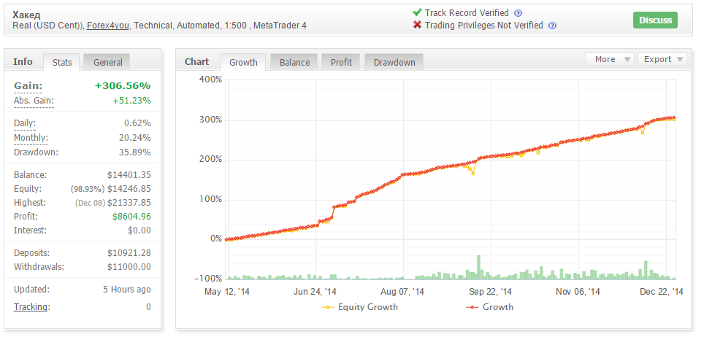
Task: Click the 5 Hours ago updated value
Action: click(127, 290)
